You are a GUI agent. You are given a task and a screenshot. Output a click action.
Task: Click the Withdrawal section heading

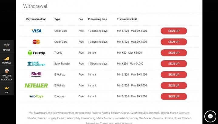click(35, 6)
